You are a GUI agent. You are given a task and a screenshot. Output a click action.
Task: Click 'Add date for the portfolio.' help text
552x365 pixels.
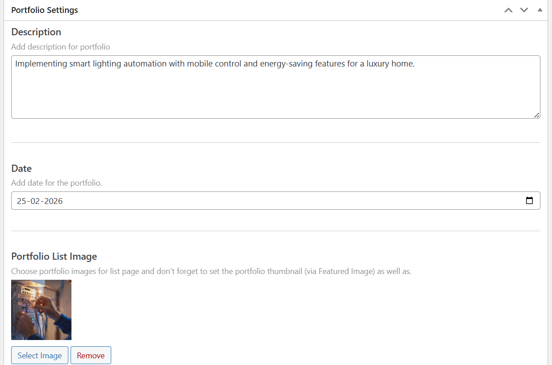(57, 183)
